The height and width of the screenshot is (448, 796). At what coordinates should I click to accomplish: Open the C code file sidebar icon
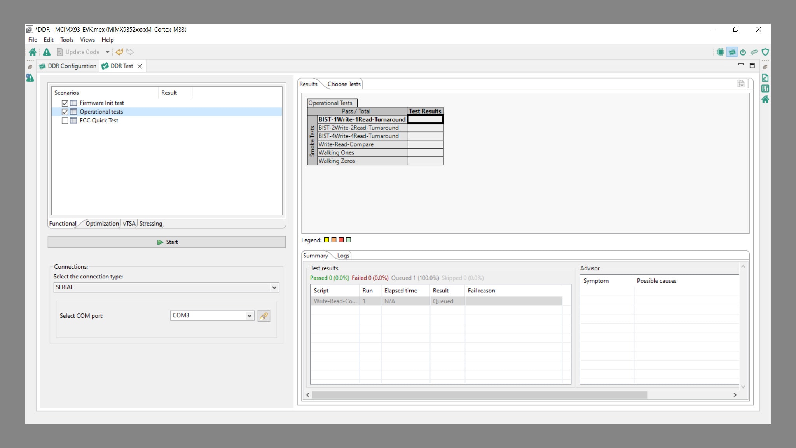click(765, 78)
